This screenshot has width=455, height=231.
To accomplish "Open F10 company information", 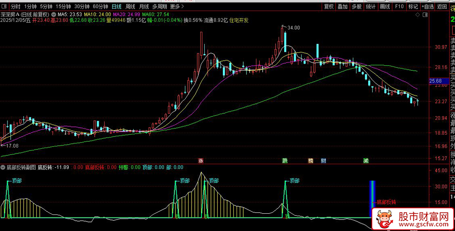I will pyautogui.click(x=399, y=7).
